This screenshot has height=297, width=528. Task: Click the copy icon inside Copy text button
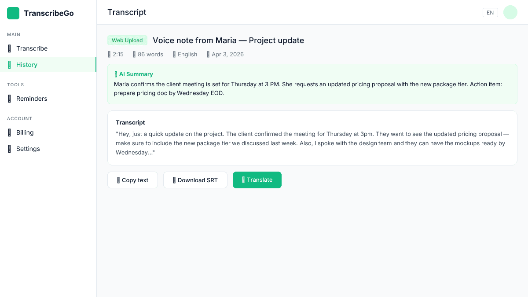pyautogui.click(x=118, y=180)
